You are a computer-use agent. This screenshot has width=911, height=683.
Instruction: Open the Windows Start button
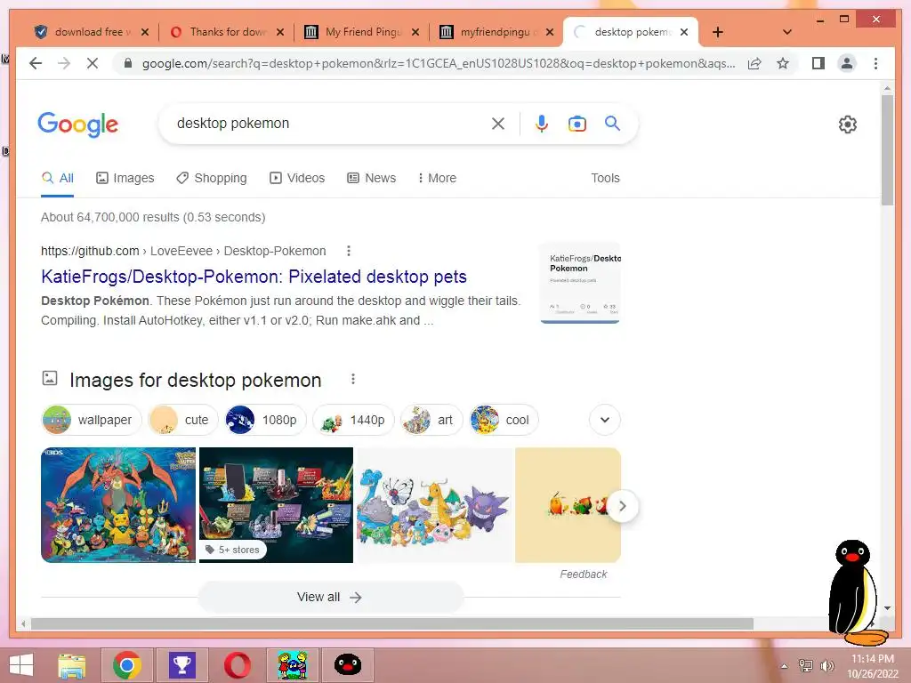click(x=21, y=665)
